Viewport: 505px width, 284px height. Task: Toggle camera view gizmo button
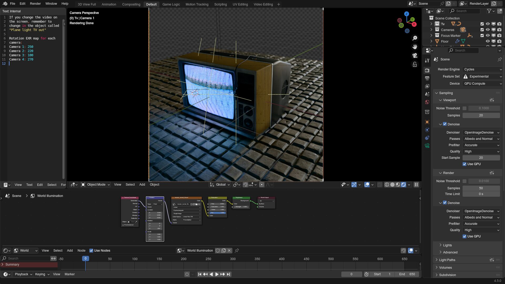tap(415, 55)
